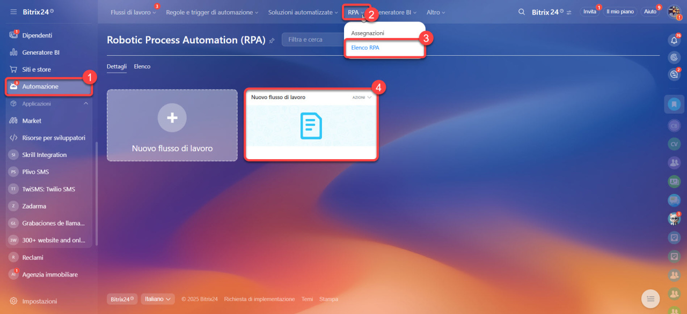This screenshot has width=687, height=314.
Task: Open notifications bell with 76 badge
Action: tap(674, 40)
